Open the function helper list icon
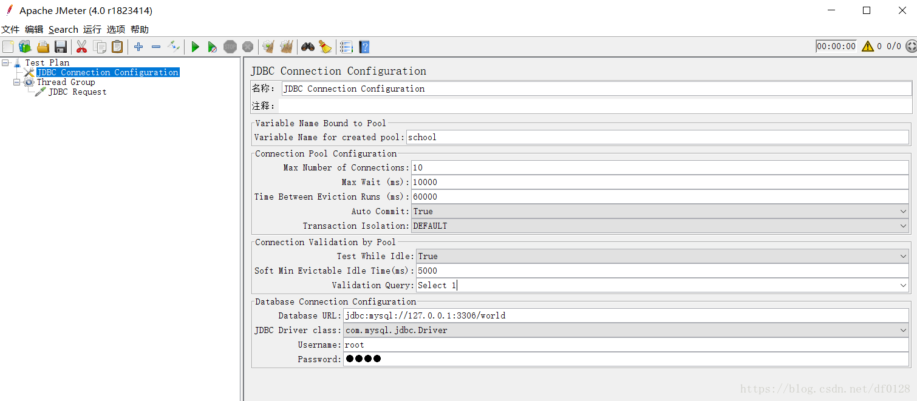917x401 pixels. tap(346, 47)
